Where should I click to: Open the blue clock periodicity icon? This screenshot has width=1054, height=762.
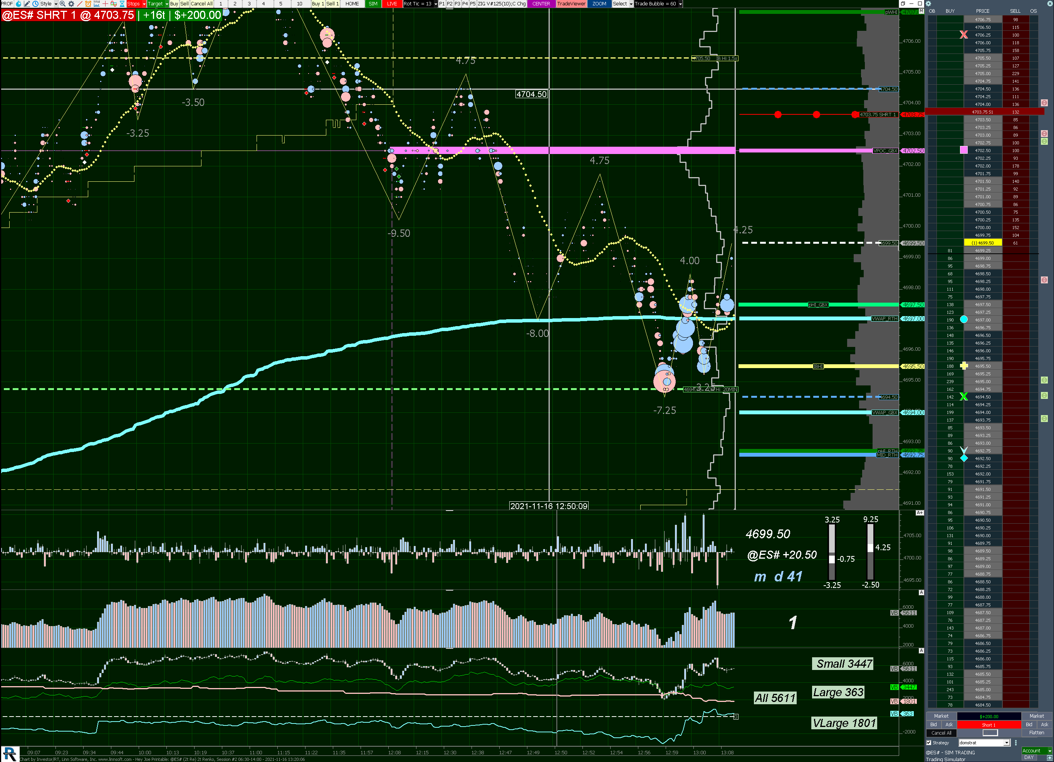coord(35,4)
